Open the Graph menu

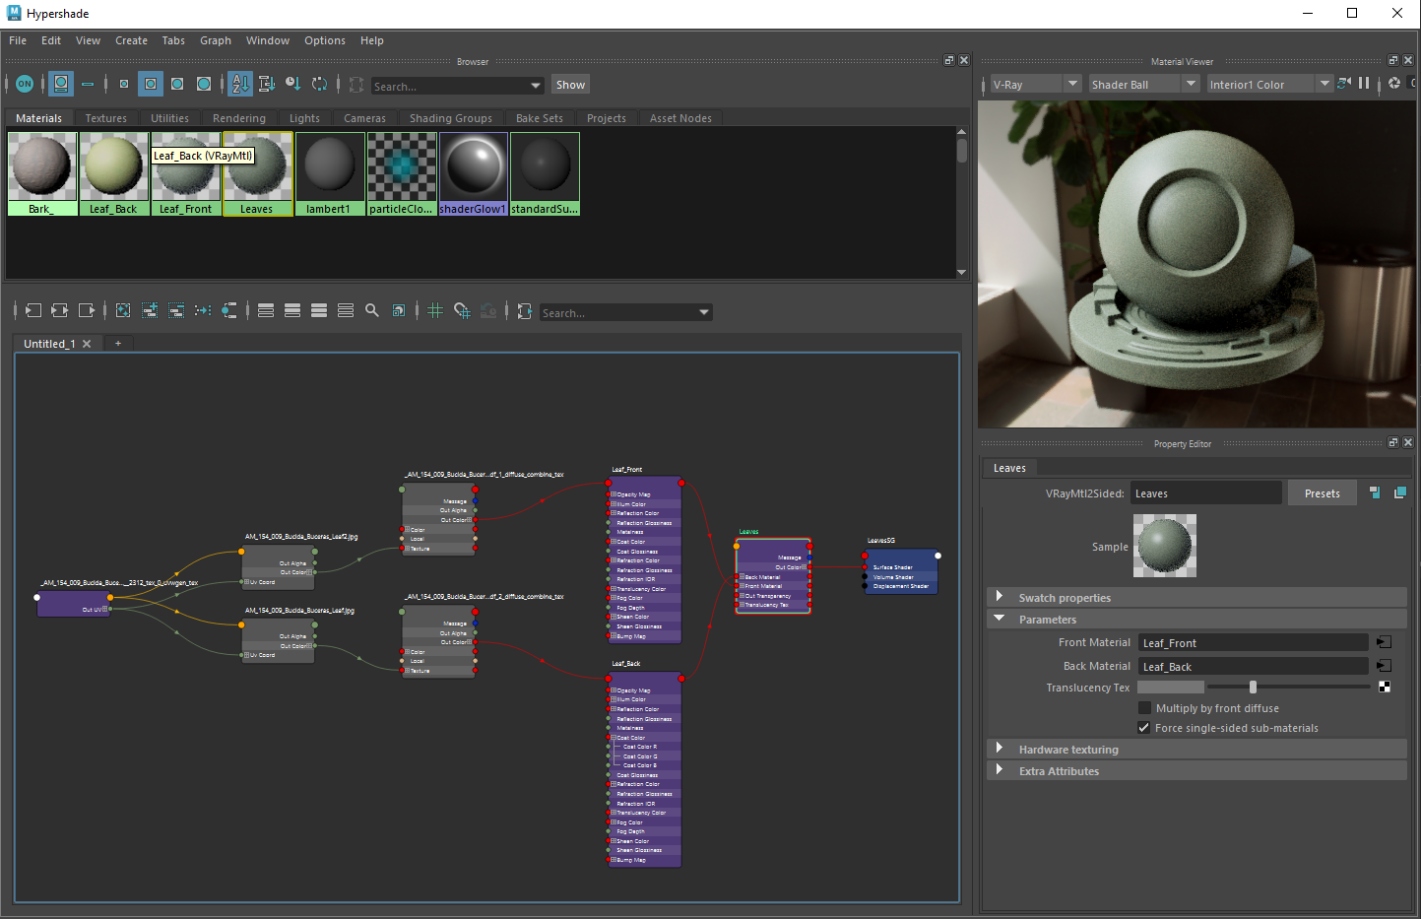pyautogui.click(x=216, y=40)
